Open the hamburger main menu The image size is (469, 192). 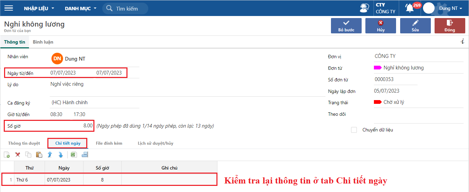[x=9, y=8]
